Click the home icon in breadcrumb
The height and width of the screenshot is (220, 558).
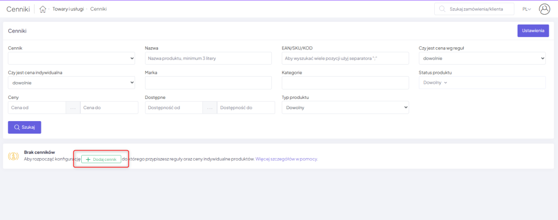coord(43,9)
